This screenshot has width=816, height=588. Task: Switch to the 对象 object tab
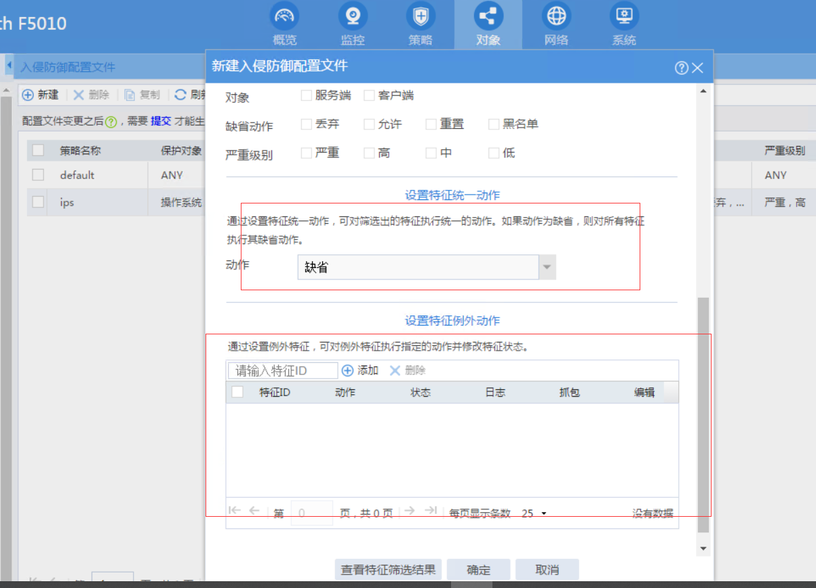point(488,24)
